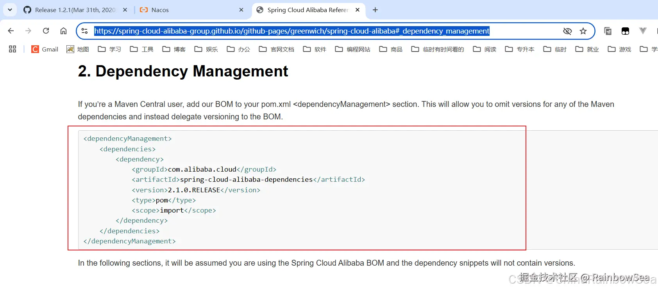
Task: Open a new browser tab
Action: tap(375, 10)
